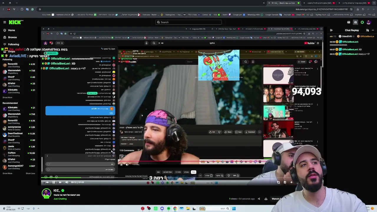Open the Just Chatting category link under IGZ_
Image resolution: width=377 pixels, height=212 pixels.
pos(60,199)
